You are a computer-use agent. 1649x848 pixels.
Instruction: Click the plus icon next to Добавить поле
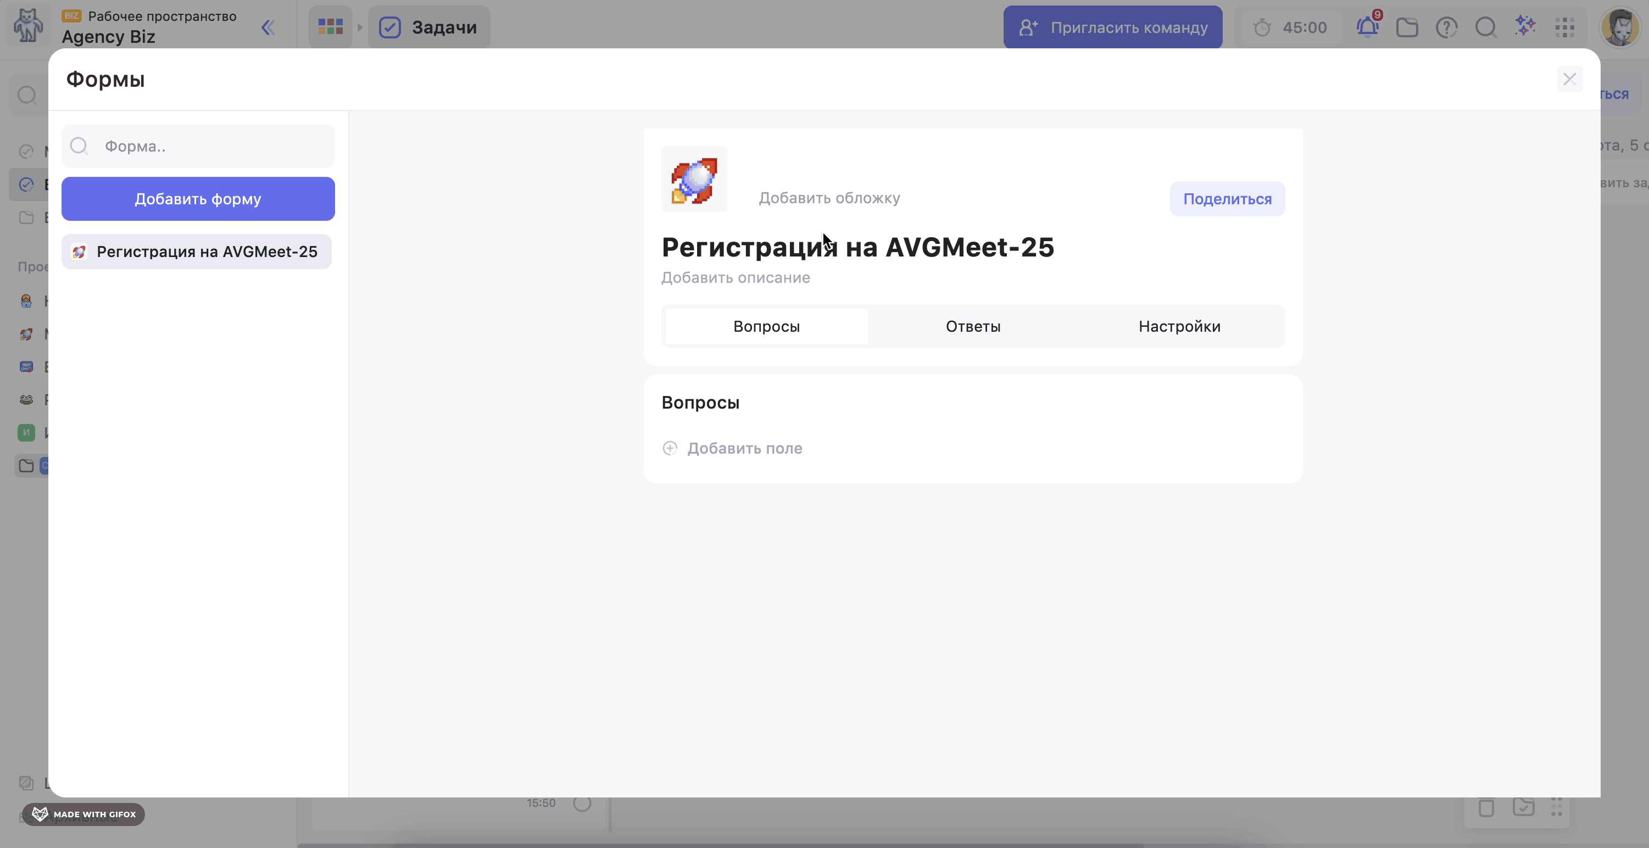(x=670, y=448)
